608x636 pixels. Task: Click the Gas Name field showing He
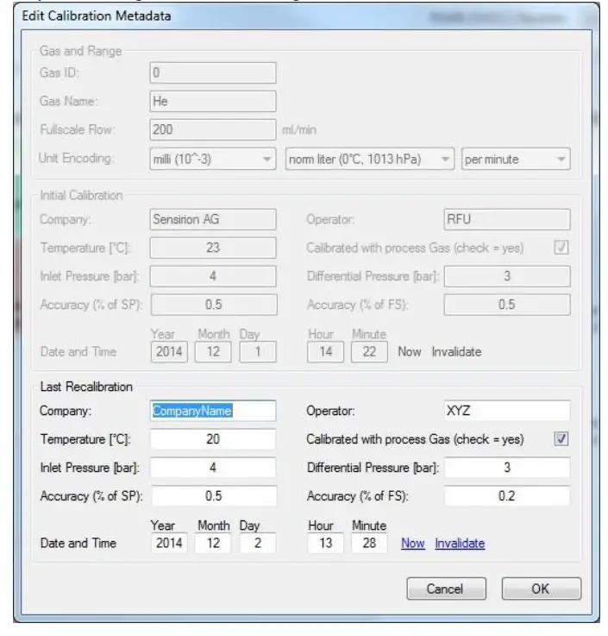point(213,101)
